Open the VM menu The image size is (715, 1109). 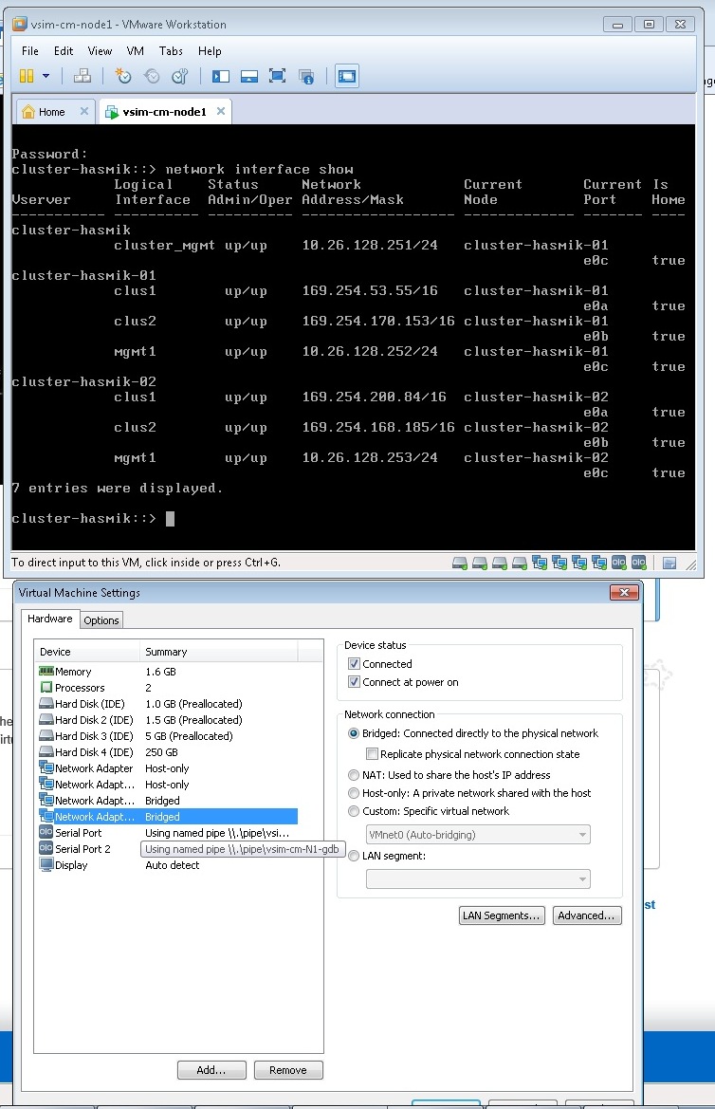tap(135, 51)
